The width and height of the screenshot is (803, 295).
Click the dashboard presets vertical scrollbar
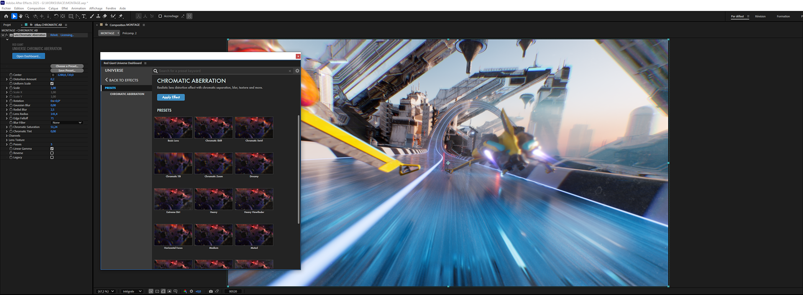click(299, 169)
